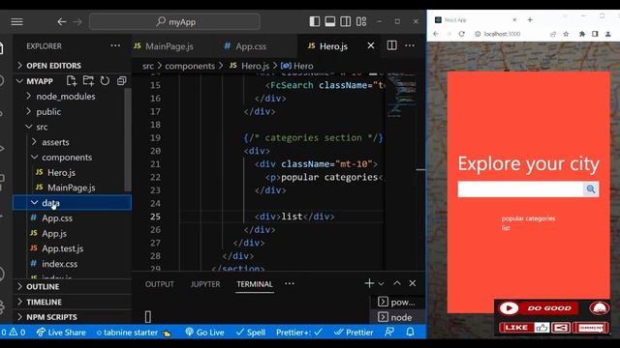The width and height of the screenshot is (620, 348).
Task: Split the editor to the right
Action: click(x=391, y=45)
